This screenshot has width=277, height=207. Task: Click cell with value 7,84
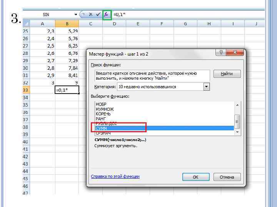pyautogui.click(x=67, y=68)
